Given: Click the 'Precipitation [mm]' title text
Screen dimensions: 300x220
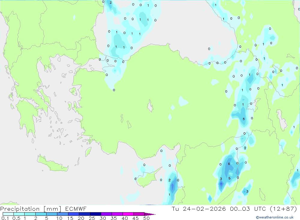Looking at the screenshot, I should 31,209.
